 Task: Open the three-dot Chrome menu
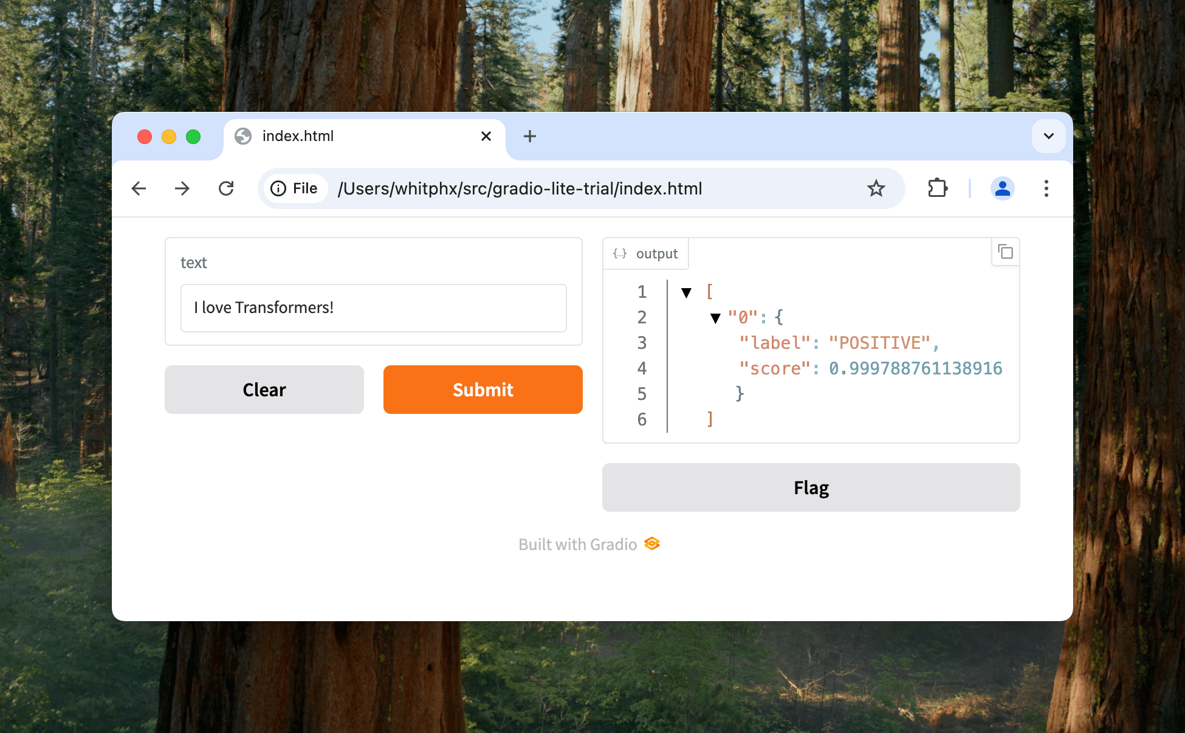point(1046,188)
